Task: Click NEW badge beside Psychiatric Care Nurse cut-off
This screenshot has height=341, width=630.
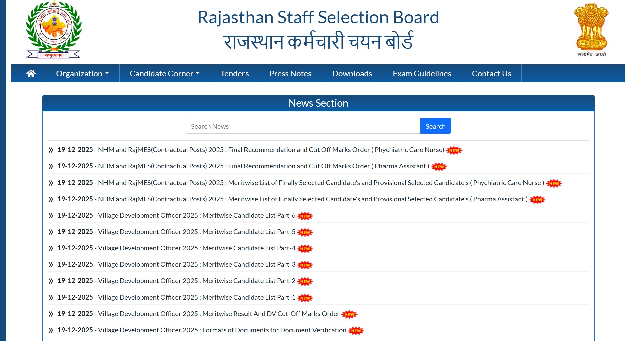Action: tap(454, 150)
